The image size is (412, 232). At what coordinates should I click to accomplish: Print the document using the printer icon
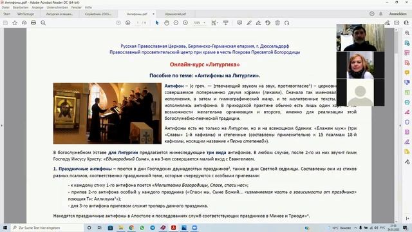(33, 23)
